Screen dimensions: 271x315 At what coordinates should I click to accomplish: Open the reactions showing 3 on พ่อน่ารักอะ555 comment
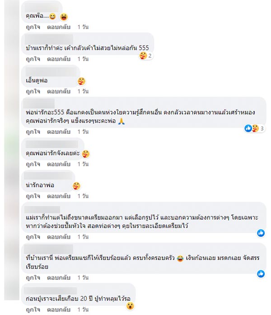[255, 129]
